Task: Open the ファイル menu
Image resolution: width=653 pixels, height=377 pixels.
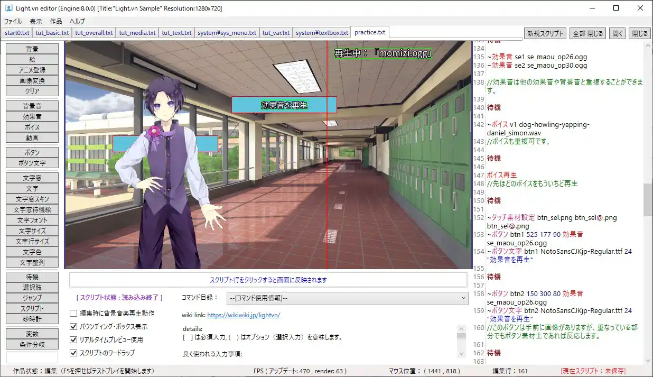Action: coord(13,22)
